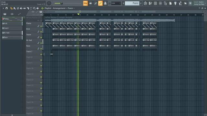Click the arrow left of Piano pattern box
This screenshot has height=116, width=207.
123,3
